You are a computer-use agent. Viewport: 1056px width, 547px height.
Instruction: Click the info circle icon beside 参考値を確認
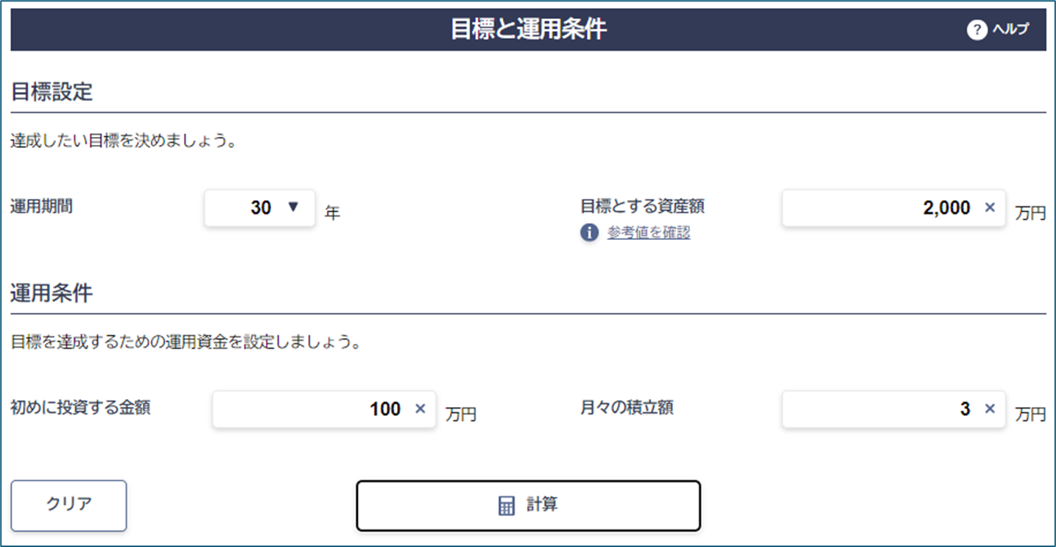[588, 232]
